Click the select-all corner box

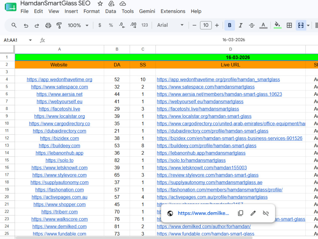(x=7, y=49)
